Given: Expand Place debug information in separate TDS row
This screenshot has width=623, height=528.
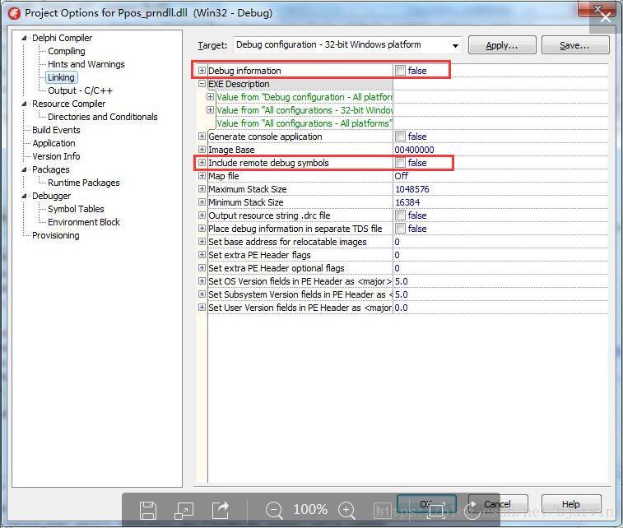Looking at the screenshot, I should (202, 229).
